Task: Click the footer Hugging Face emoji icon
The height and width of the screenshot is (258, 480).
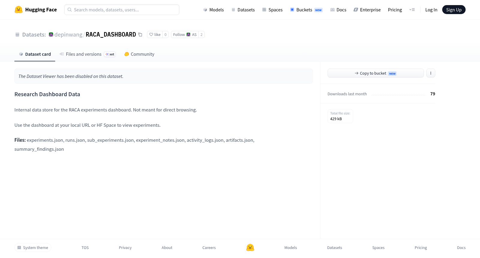Action: coord(250,248)
